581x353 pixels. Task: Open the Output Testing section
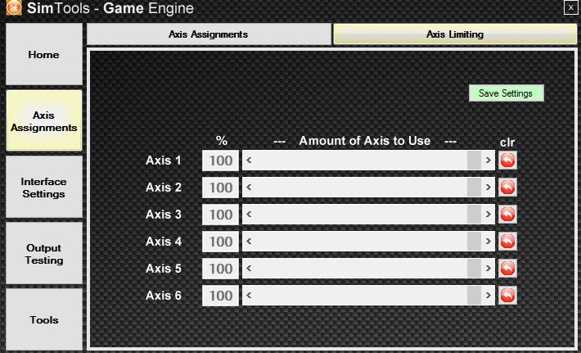pyautogui.click(x=43, y=254)
